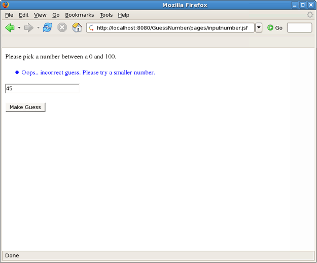Viewport: 317px width, 263px height.
Task: Open the View menu
Action: coord(40,15)
